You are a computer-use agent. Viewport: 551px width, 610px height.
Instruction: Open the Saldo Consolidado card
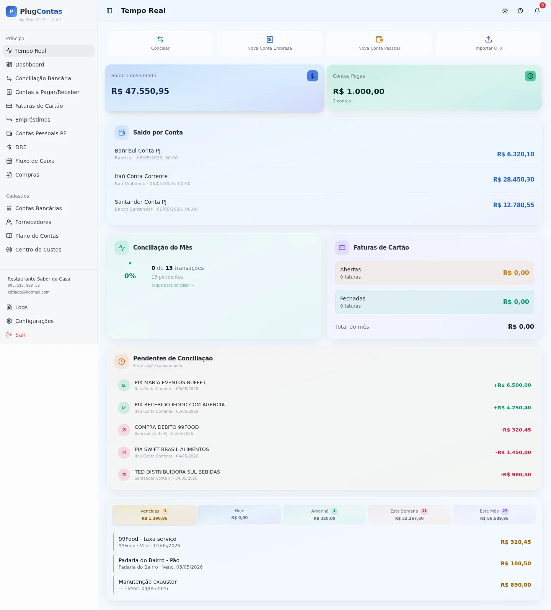click(215, 88)
